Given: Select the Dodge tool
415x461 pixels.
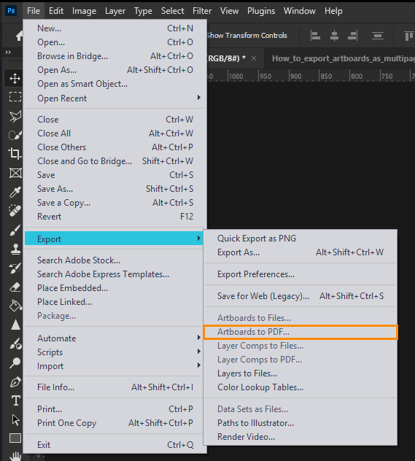Looking at the screenshot, I should [15, 344].
